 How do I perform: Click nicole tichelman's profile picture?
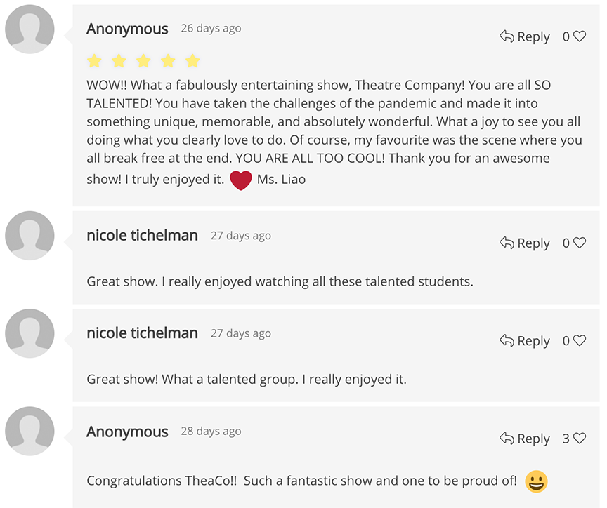click(30, 235)
